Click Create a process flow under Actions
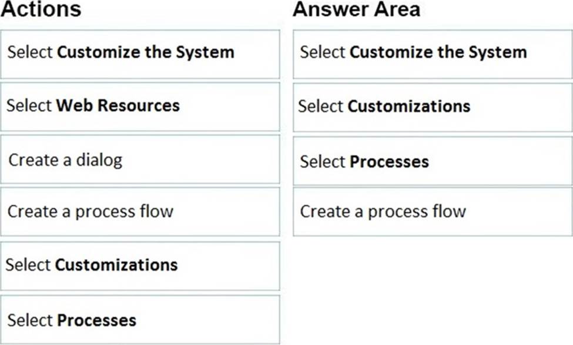573x345 pixels. coord(140,212)
